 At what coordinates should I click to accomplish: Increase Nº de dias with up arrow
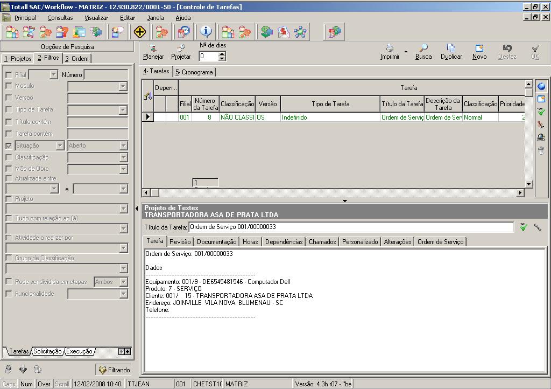pos(222,54)
